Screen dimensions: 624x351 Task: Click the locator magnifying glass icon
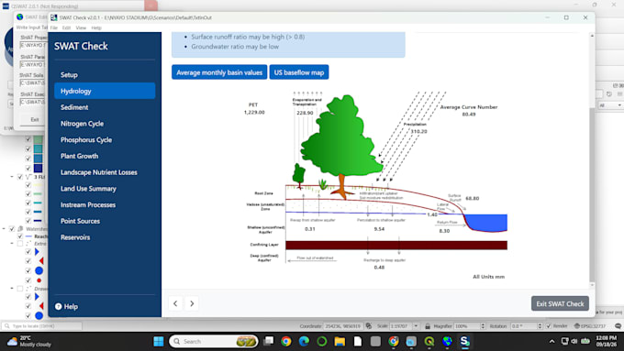(6, 326)
